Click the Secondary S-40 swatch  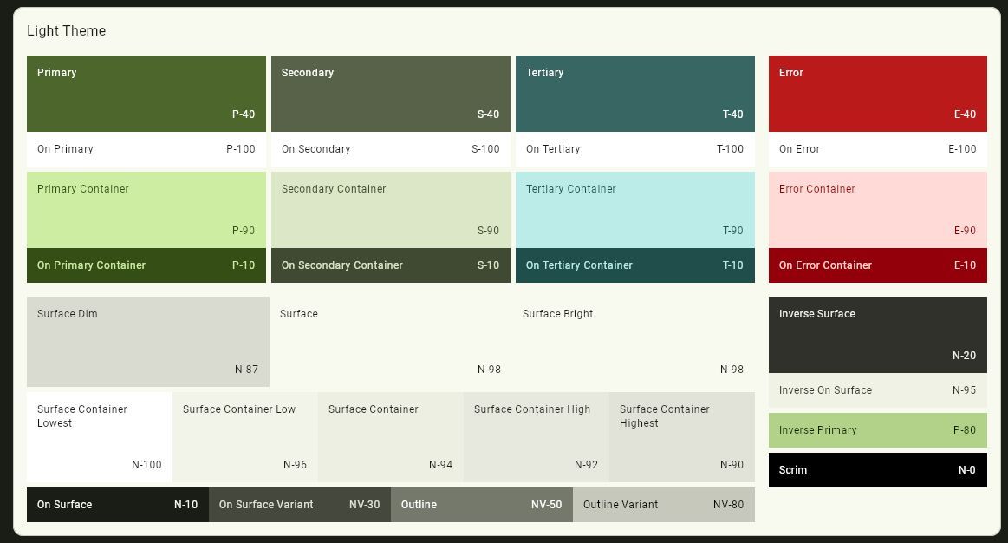(390, 94)
